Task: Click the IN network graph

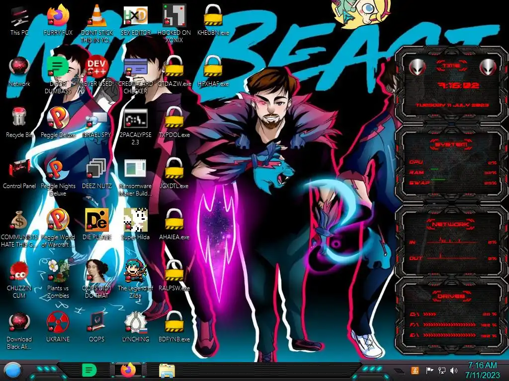Action: (452, 241)
